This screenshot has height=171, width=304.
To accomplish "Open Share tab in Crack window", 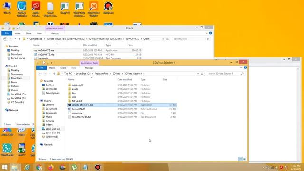I will point(28,33).
